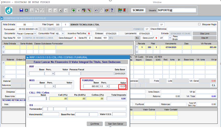Click the enter query icon with question mark

(37, 10)
